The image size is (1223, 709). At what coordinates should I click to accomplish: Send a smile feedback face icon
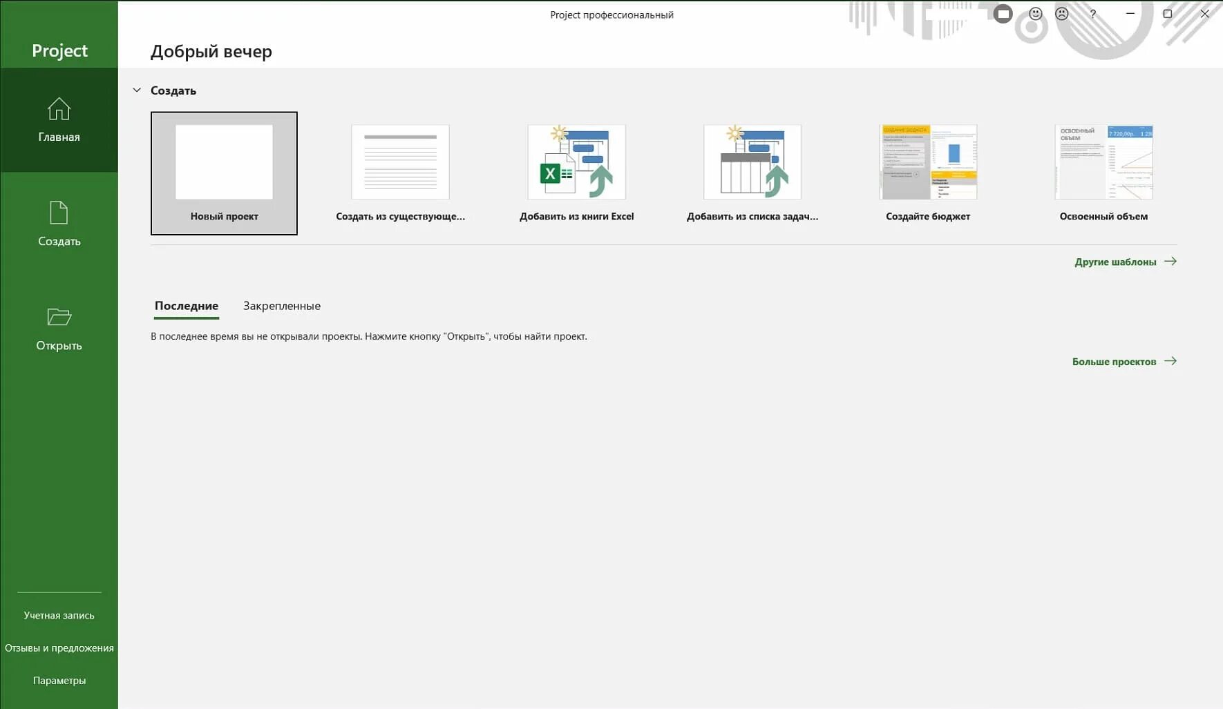pos(1035,14)
